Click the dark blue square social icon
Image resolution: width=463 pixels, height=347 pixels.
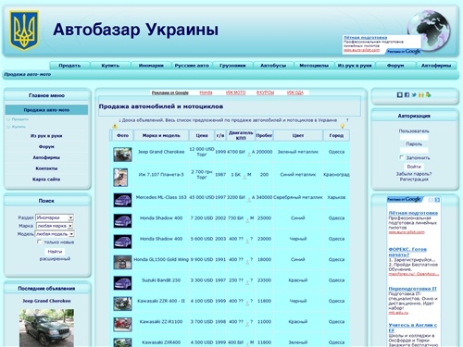click(x=400, y=95)
